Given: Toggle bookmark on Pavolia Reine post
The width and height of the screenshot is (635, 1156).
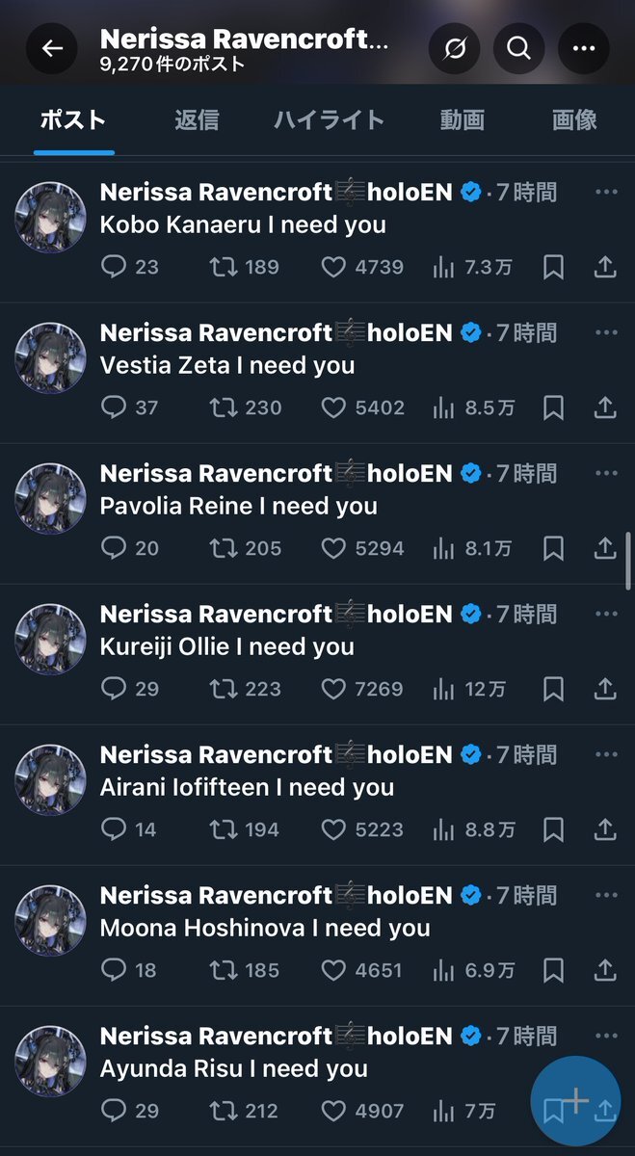Looking at the screenshot, I should pyautogui.click(x=553, y=548).
